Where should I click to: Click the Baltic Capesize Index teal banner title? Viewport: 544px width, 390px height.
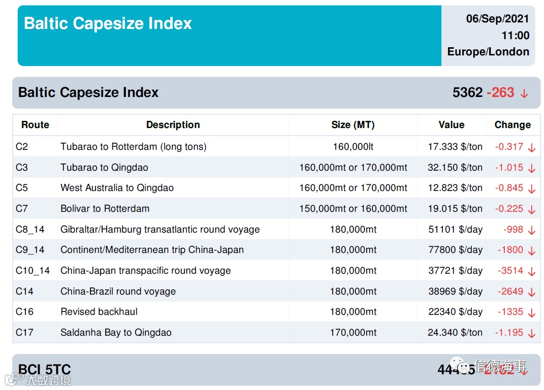click(x=108, y=23)
